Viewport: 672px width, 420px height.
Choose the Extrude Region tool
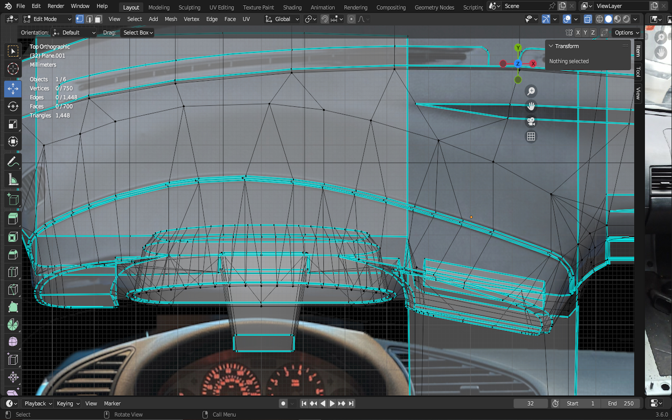coord(13,218)
